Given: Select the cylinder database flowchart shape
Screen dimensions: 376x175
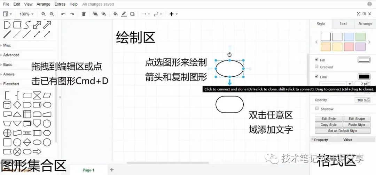Looking at the screenshot, I should (x=7, y=105).
